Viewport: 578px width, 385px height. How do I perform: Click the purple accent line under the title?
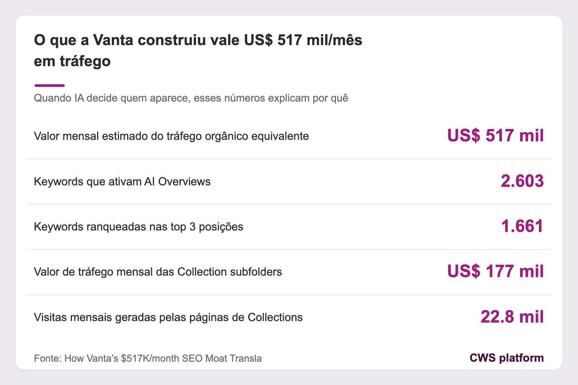click(x=49, y=85)
